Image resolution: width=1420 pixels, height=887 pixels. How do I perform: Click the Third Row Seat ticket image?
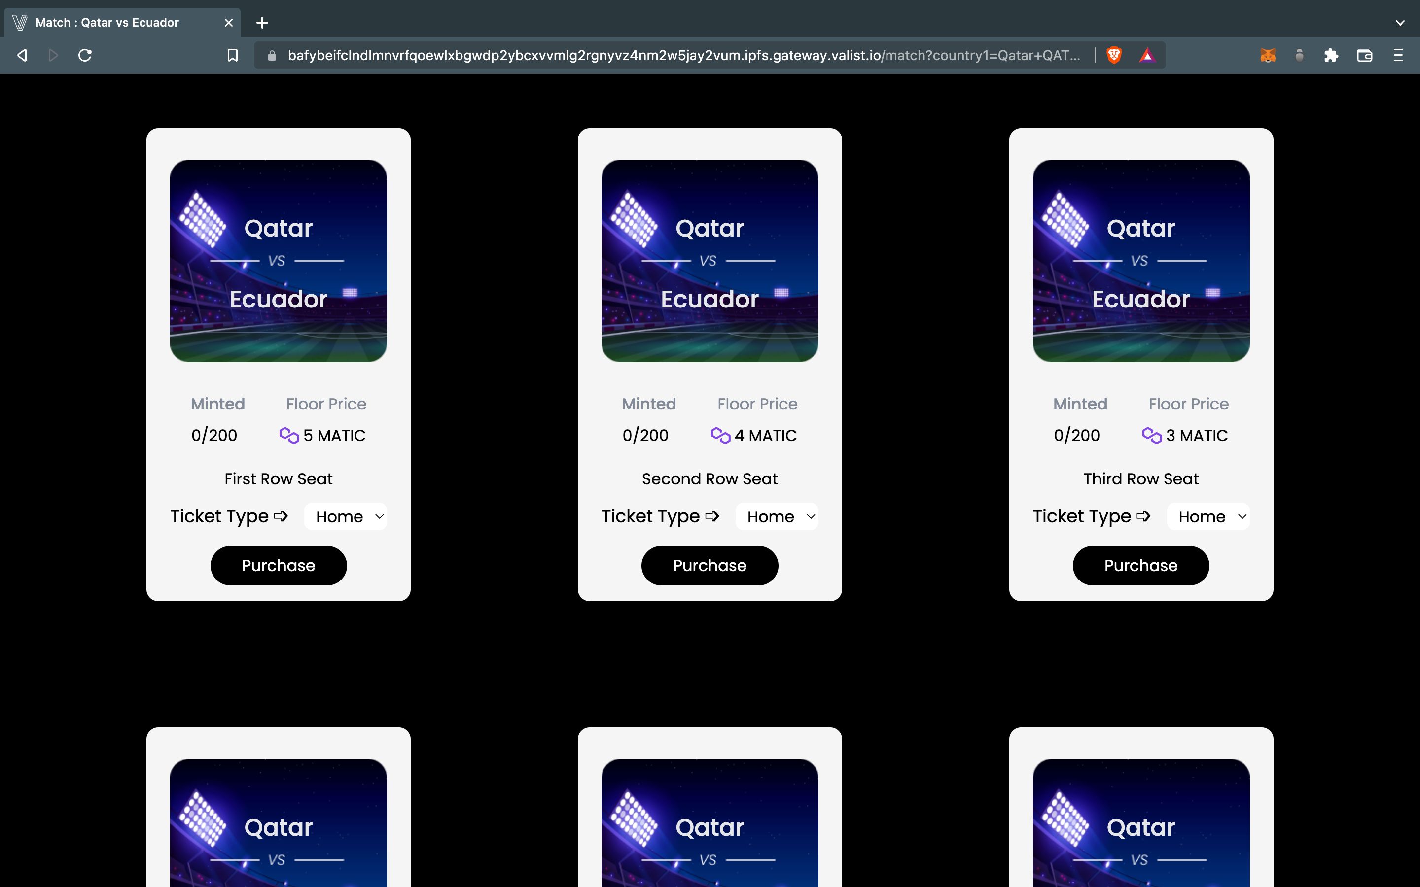tap(1141, 261)
